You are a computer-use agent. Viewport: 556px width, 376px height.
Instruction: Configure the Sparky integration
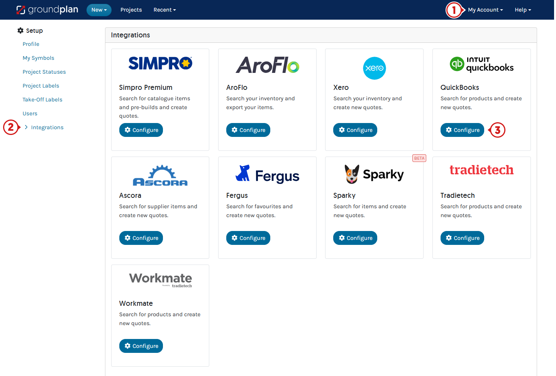pos(355,238)
